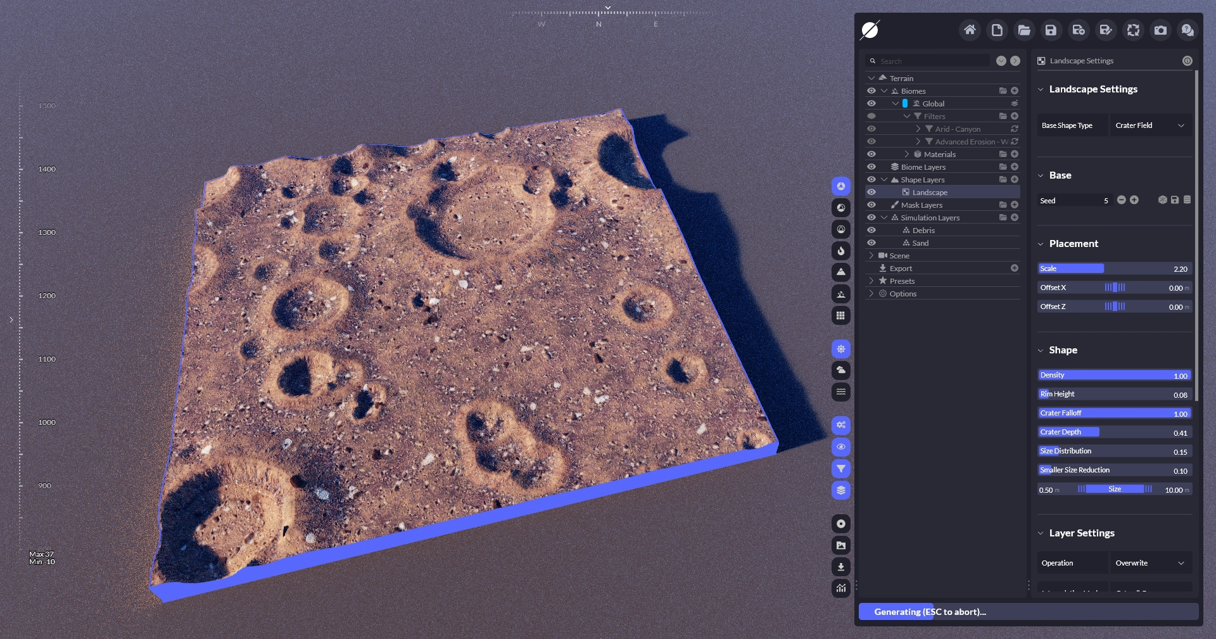Toggle the Sand layer eye icon

pyautogui.click(x=871, y=243)
